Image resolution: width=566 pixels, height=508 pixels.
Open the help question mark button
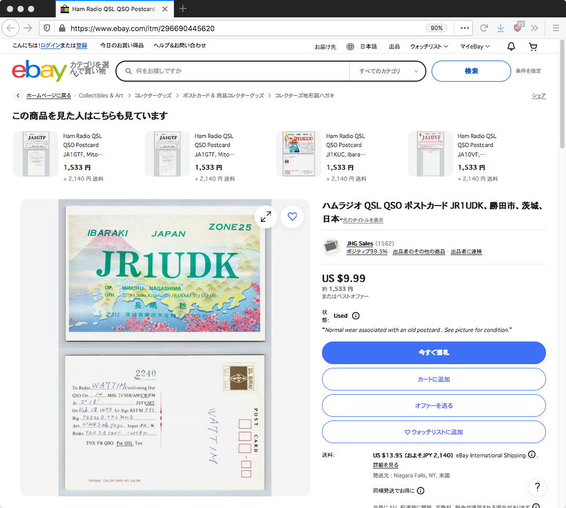point(537,487)
